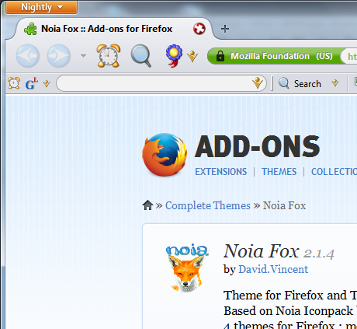Click the green puzzle piece tab favicon

30,29
